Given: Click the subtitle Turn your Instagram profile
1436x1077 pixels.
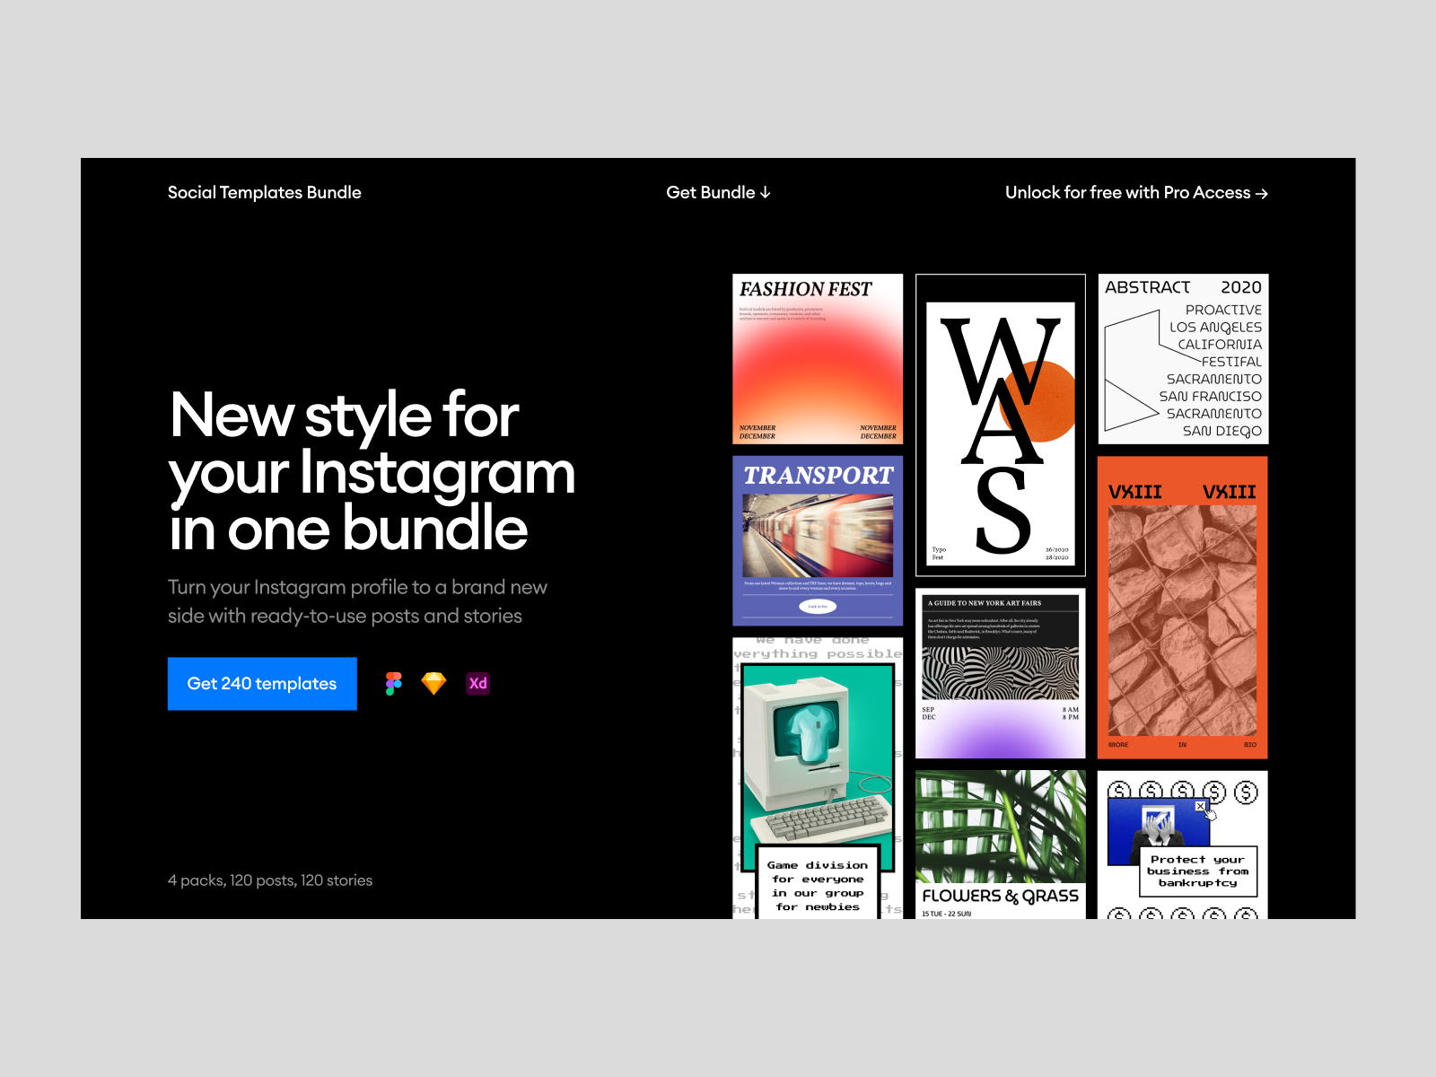Looking at the screenshot, I should pos(357,601).
